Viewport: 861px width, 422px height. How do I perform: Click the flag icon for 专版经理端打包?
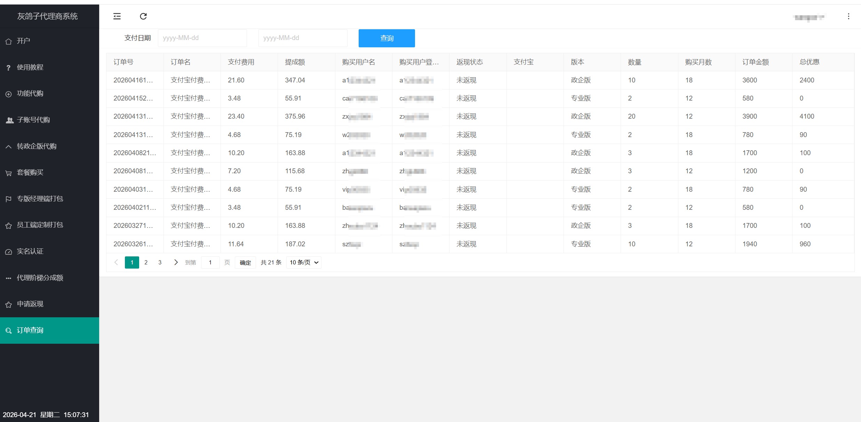(9, 199)
